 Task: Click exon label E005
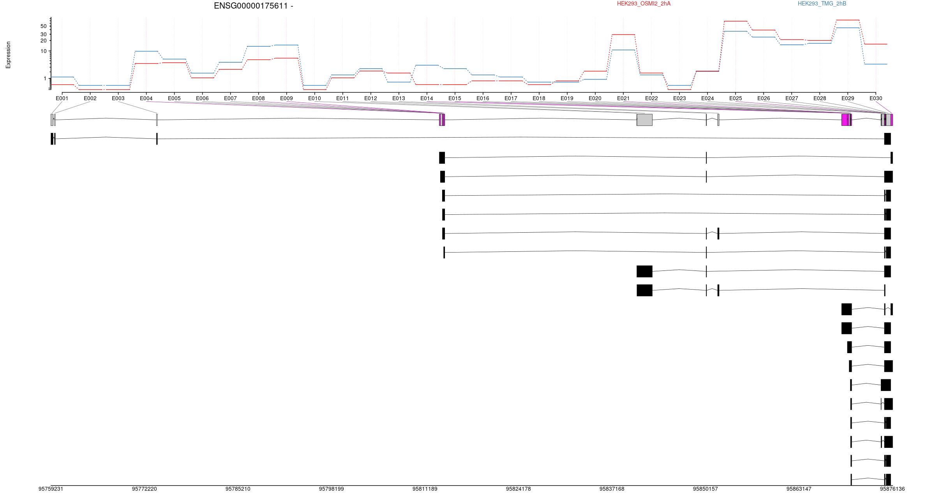[174, 98]
